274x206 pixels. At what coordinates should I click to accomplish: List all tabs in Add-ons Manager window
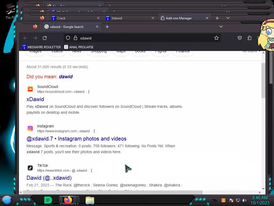coord(228,18)
